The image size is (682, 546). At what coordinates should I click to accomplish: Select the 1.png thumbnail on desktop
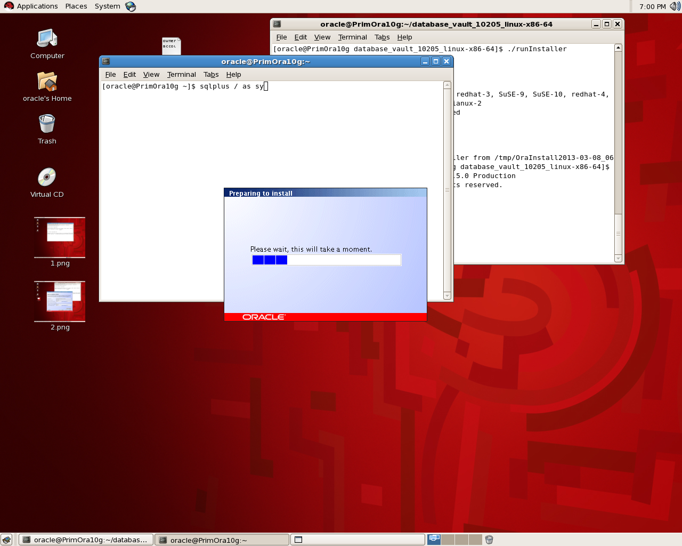(60, 238)
